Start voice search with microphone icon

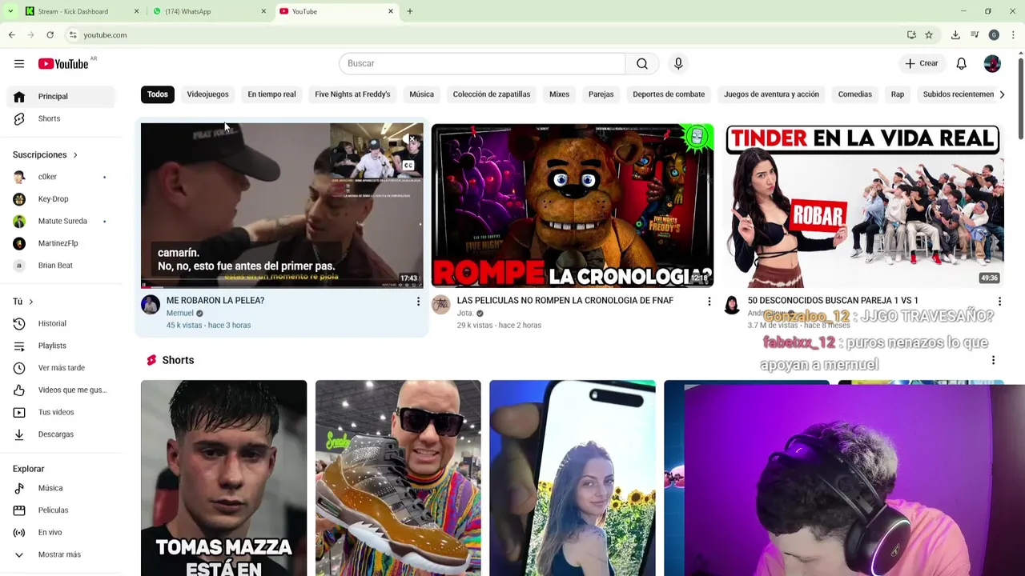[x=678, y=63]
